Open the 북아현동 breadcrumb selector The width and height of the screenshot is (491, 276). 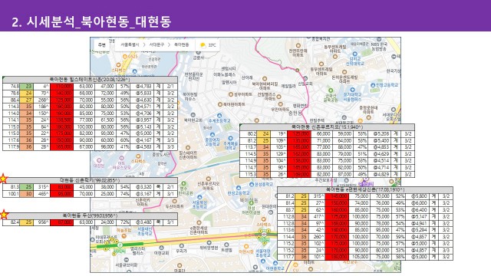pos(181,45)
